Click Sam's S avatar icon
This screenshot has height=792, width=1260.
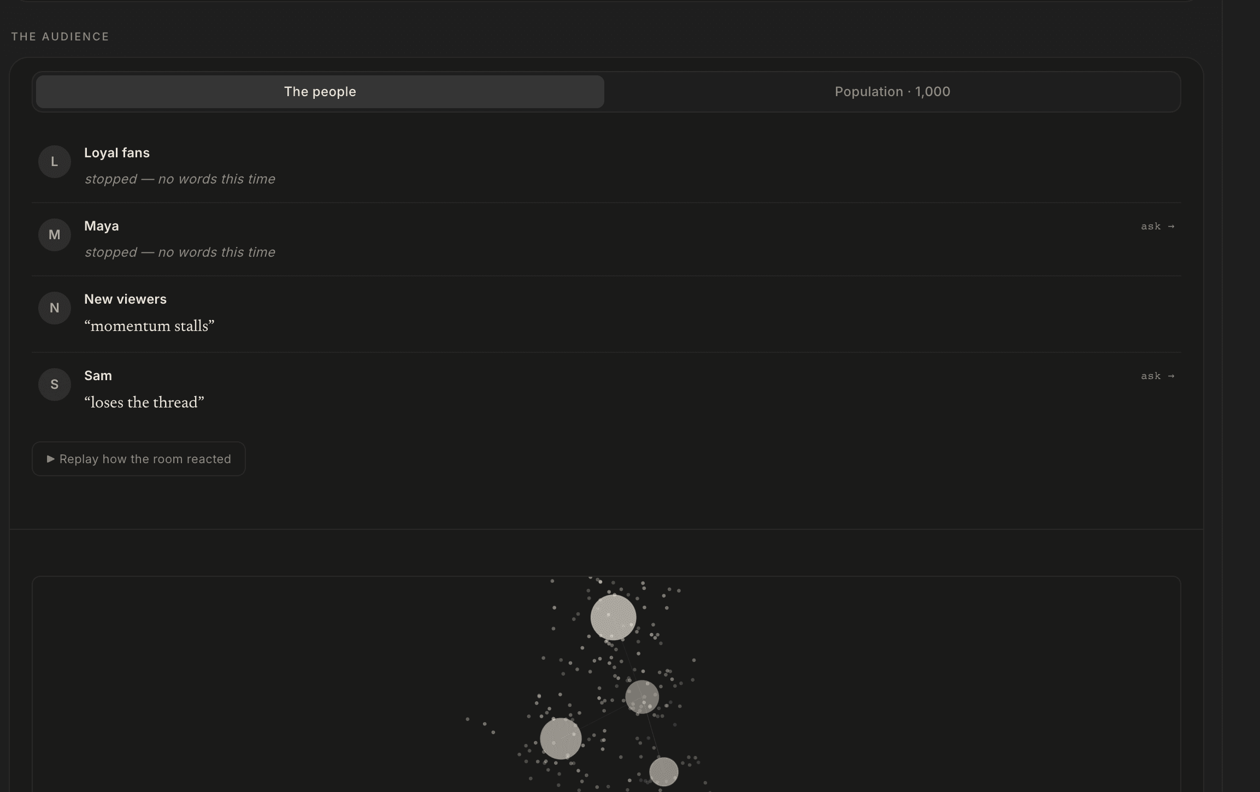(x=55, y=385)
